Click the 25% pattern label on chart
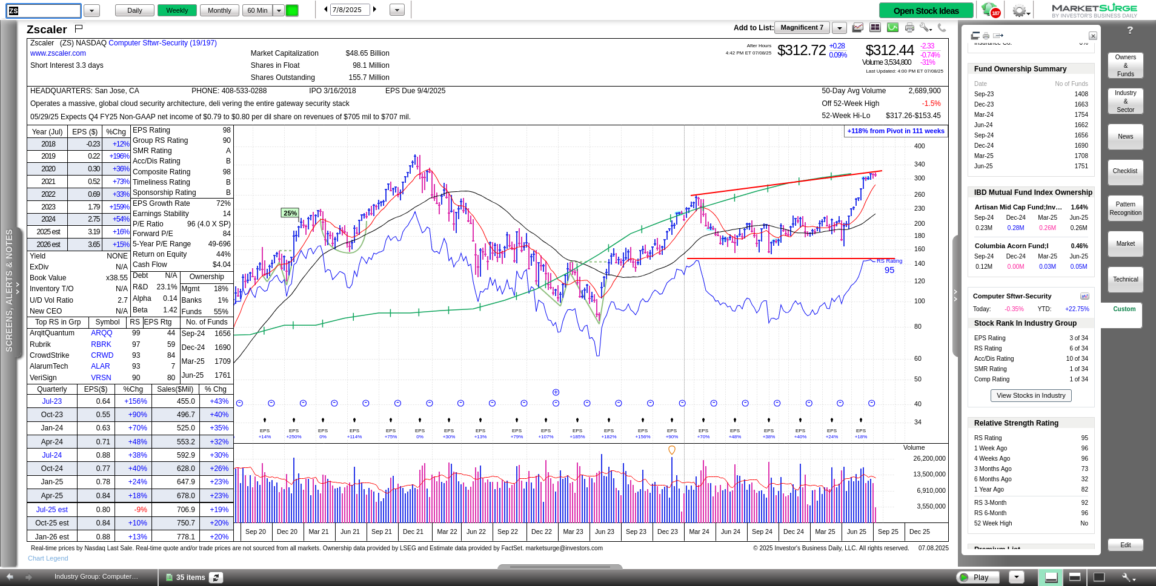Screen dimensions: 1156x586 (x=290, y=213)
